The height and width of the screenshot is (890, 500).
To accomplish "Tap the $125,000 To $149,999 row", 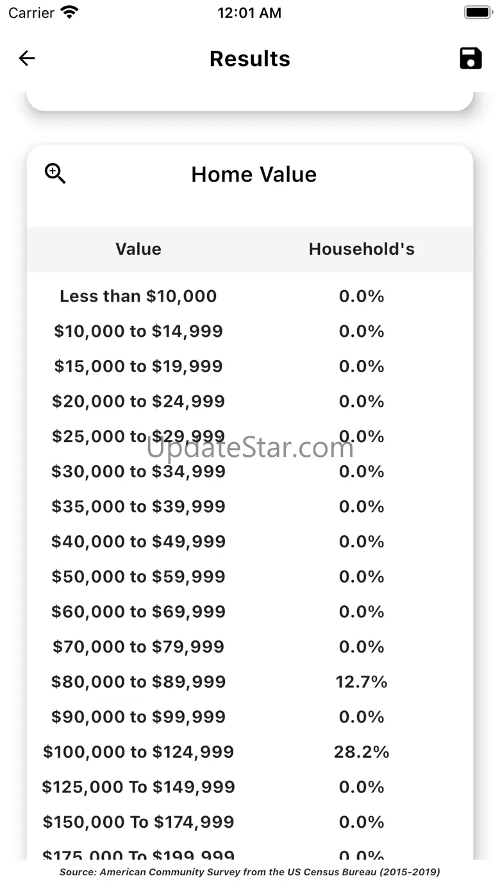I will 138,787.
